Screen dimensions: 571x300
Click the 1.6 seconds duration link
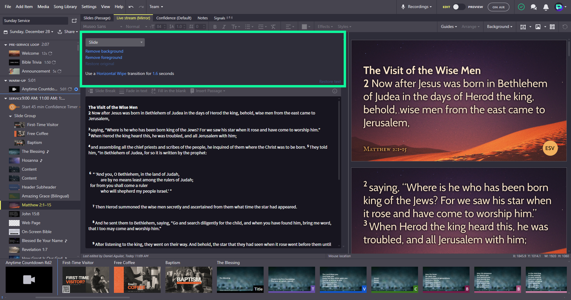coord(155,74)
